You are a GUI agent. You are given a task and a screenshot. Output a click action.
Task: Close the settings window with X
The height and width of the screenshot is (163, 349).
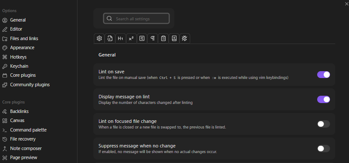click(x=346, y=4)
